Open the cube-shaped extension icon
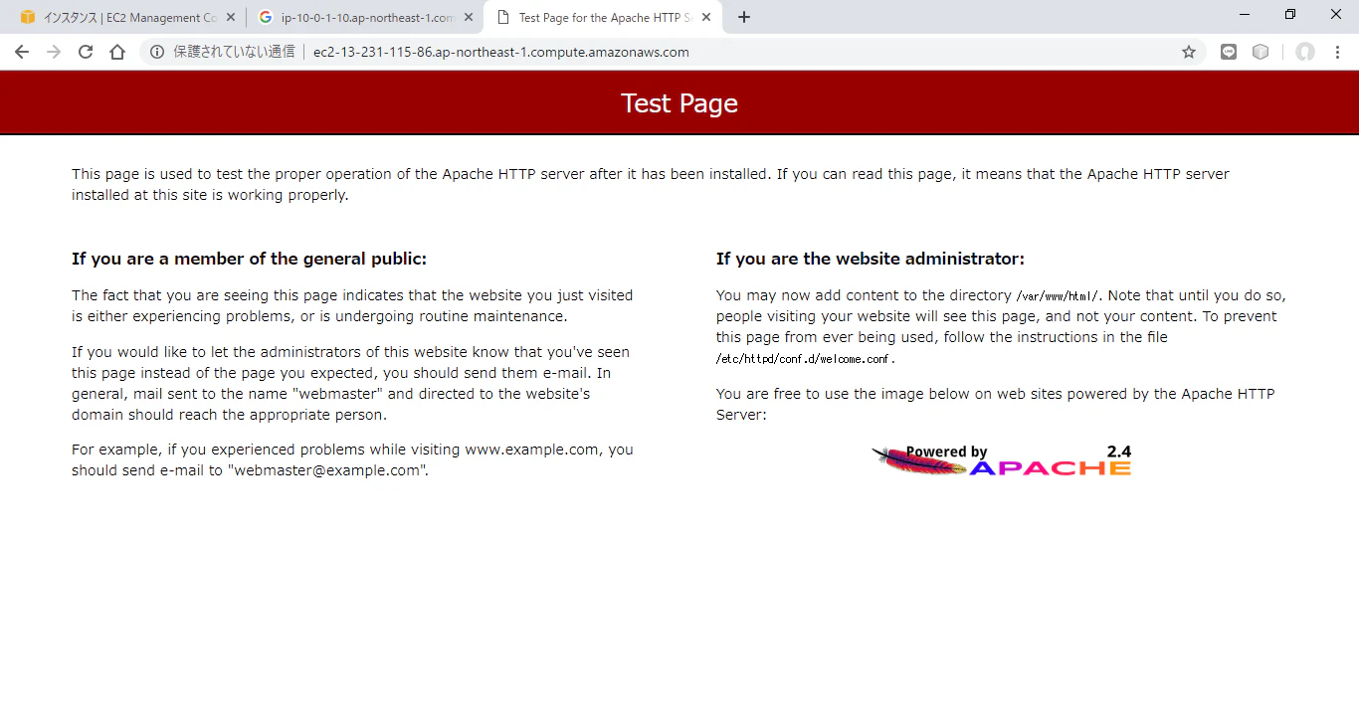This screenshot has width=1359, height=724. 1261,52
